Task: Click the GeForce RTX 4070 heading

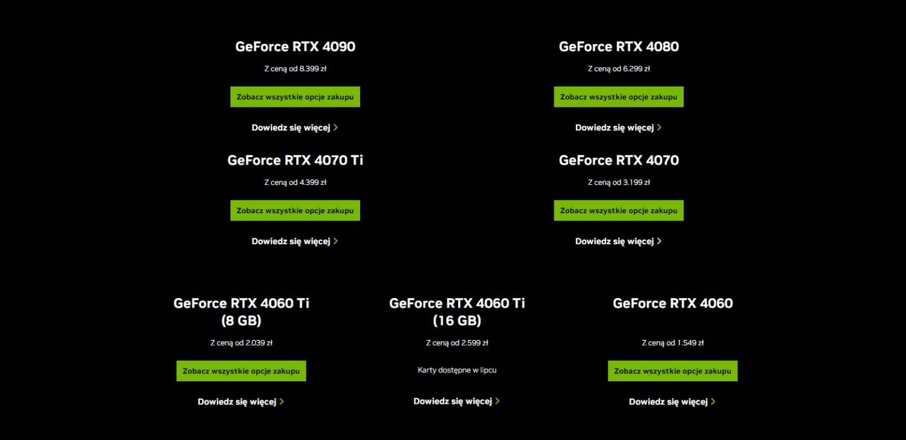Action: point(618,161)
